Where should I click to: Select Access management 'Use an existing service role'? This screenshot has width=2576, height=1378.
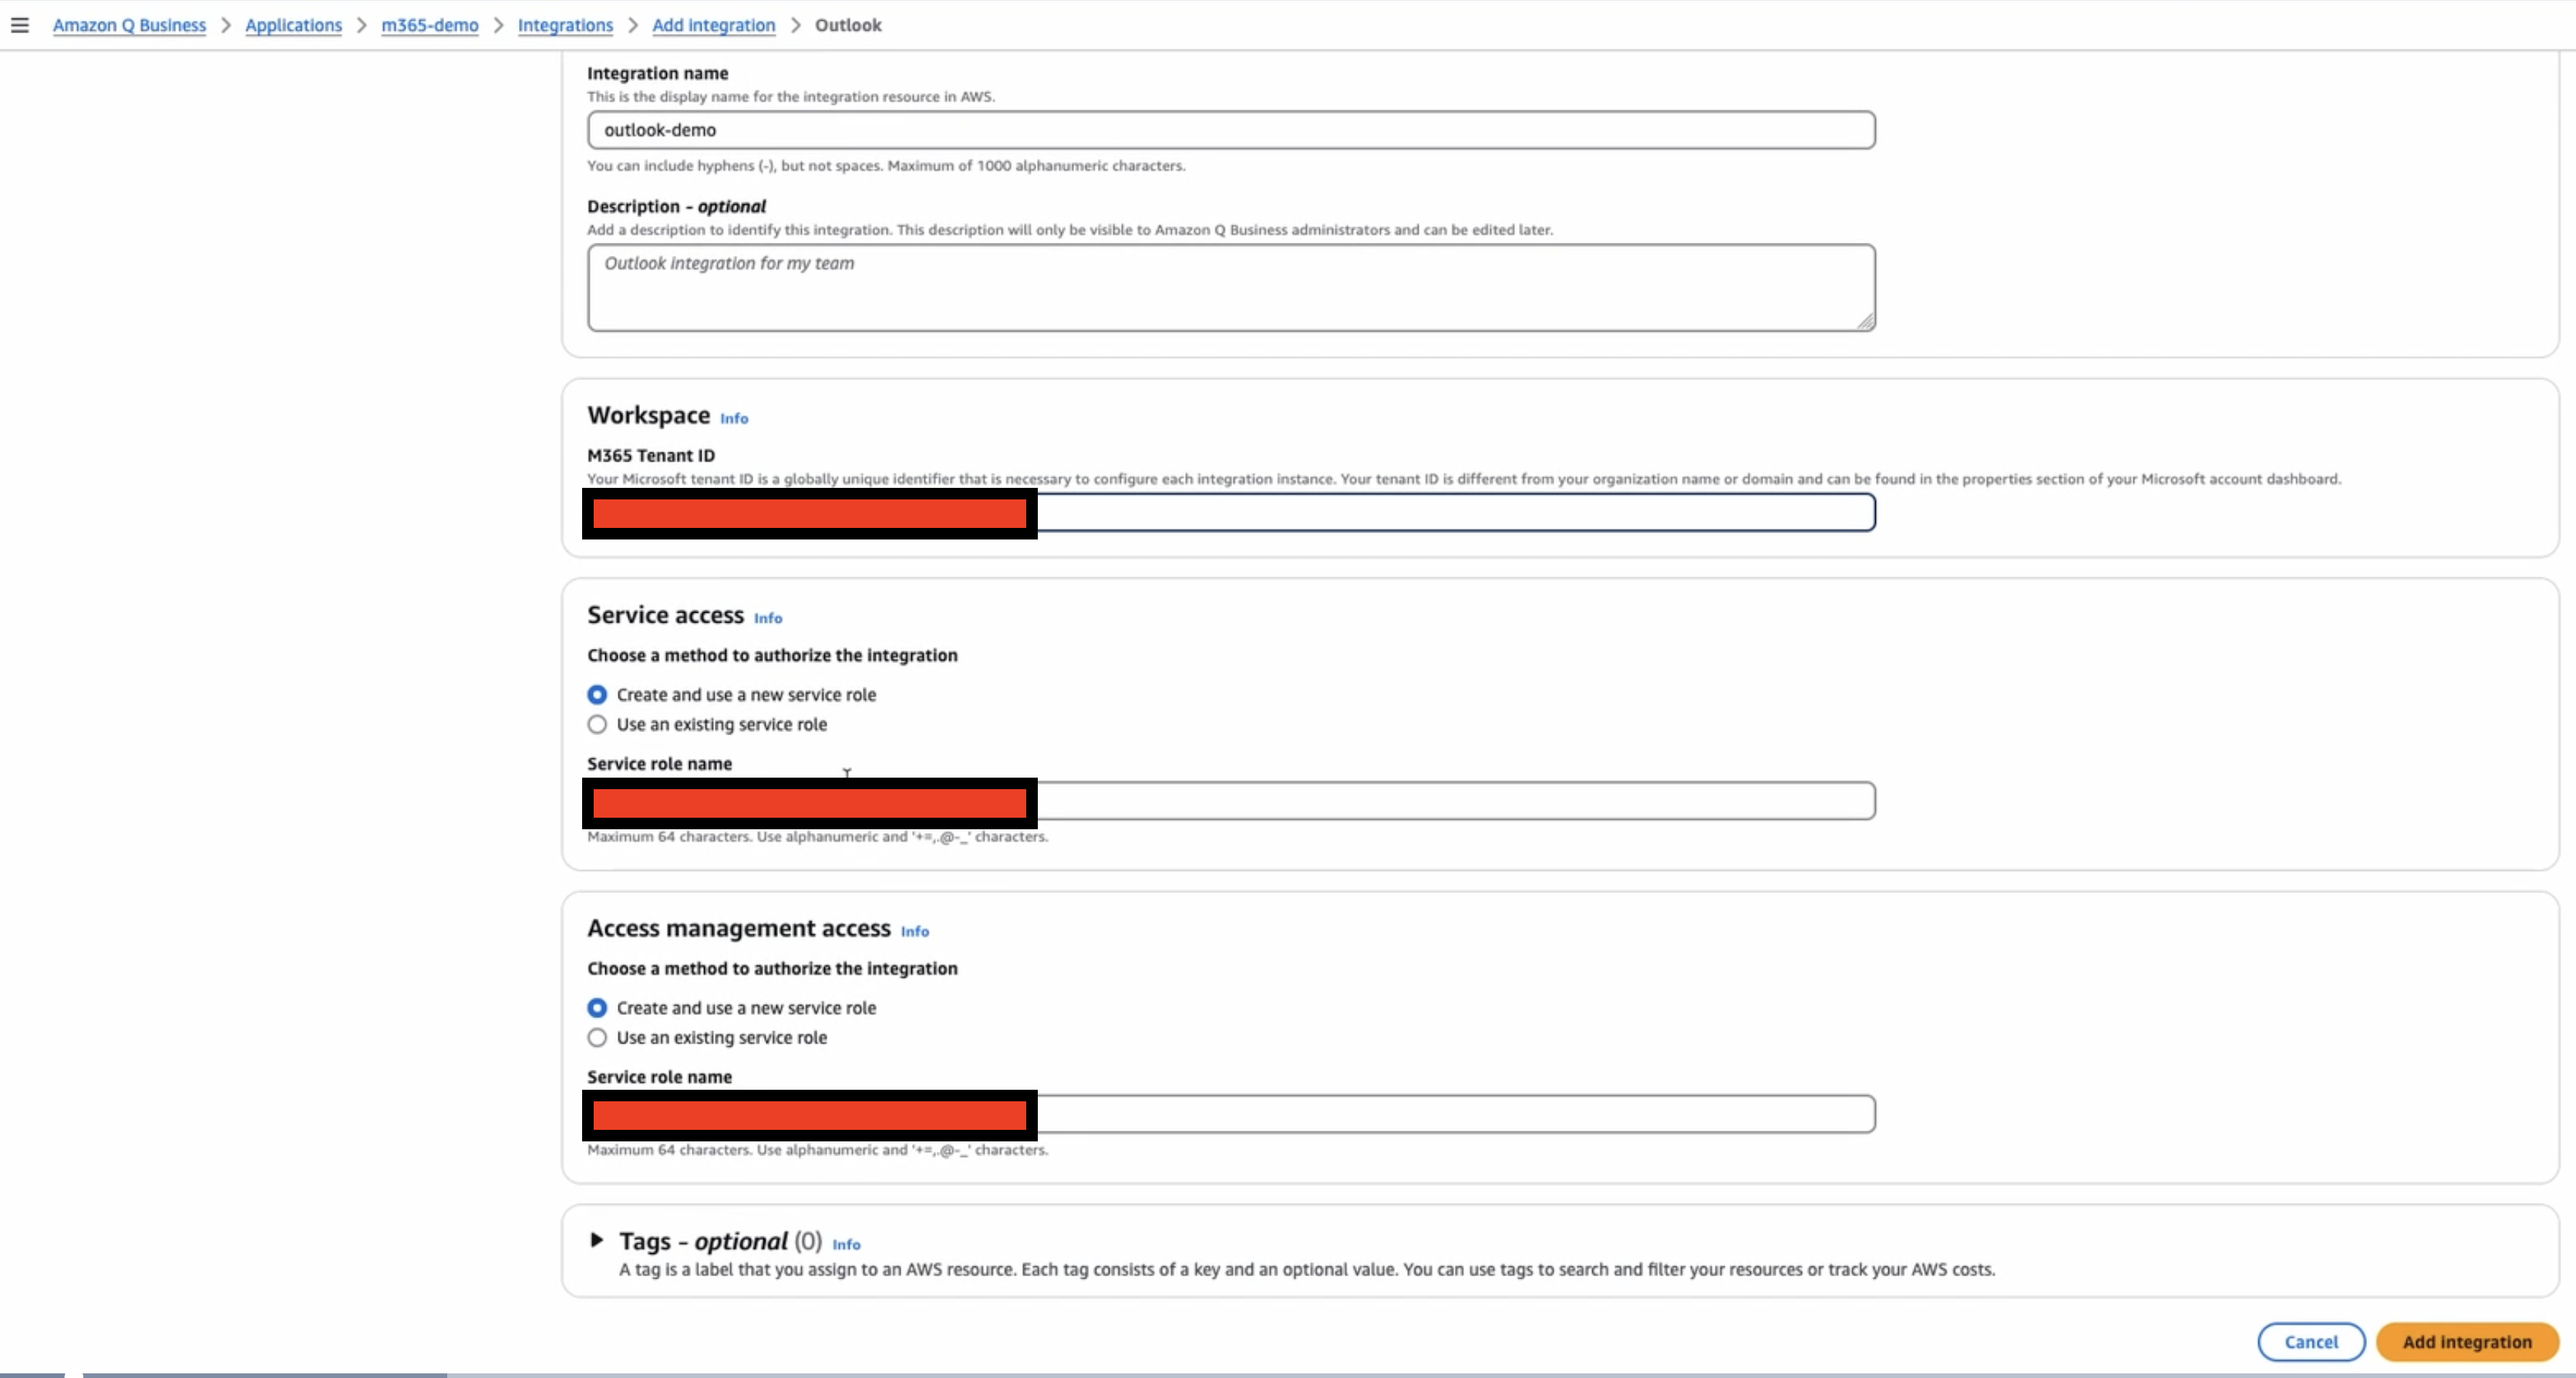click(597, 1037)
